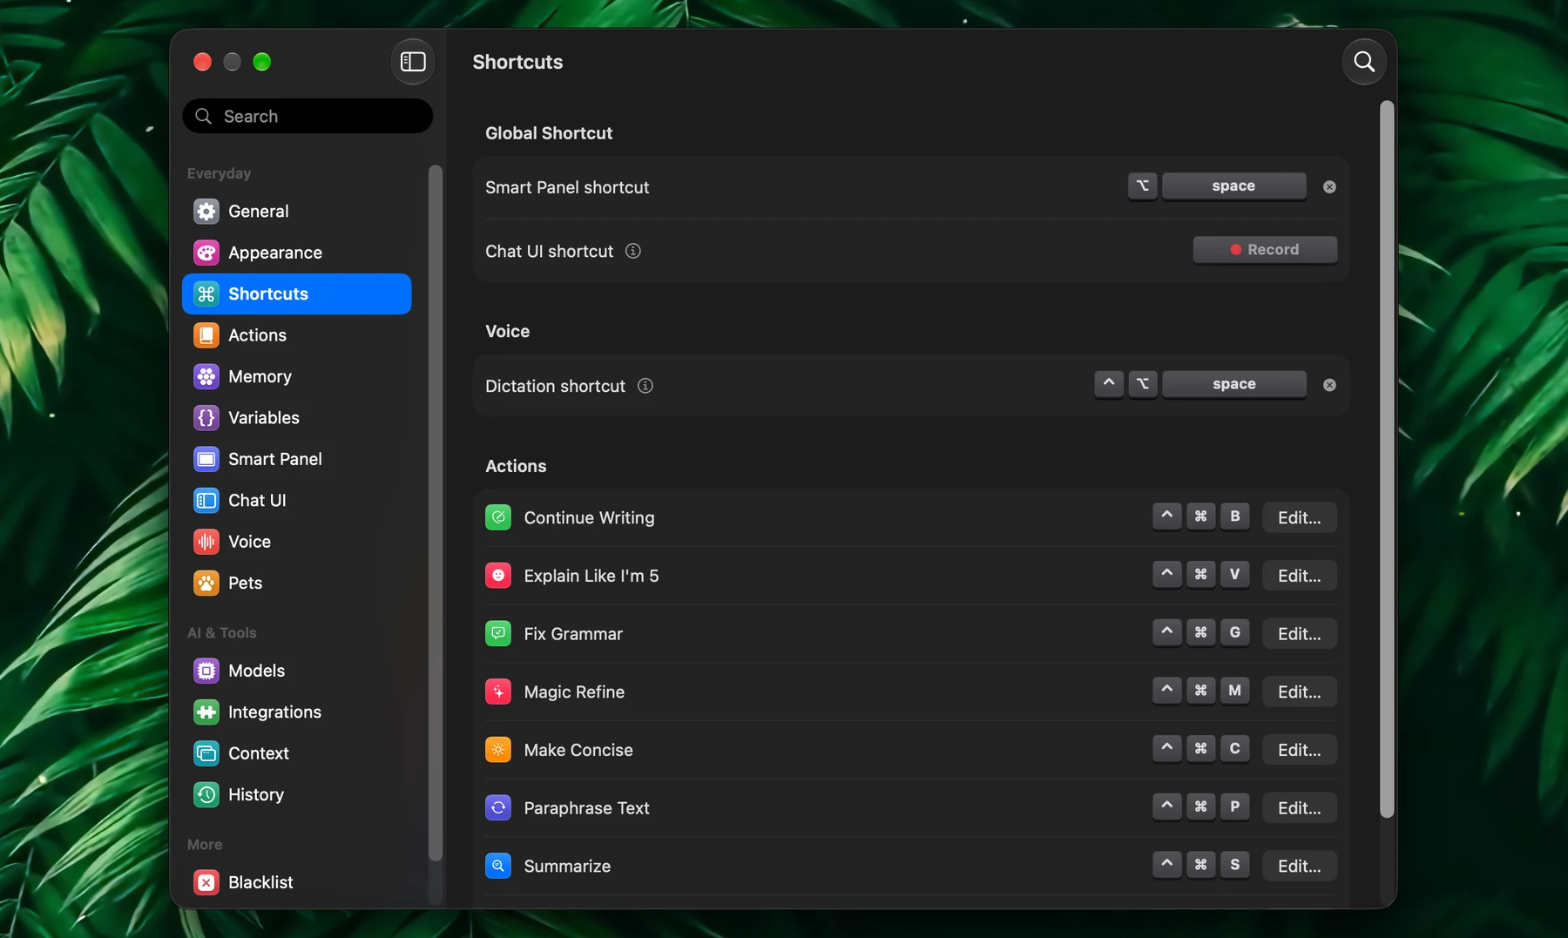Click the sidebar Search field
The width and height of the screenshot is (1568, 938).
[x=308, y=116]
